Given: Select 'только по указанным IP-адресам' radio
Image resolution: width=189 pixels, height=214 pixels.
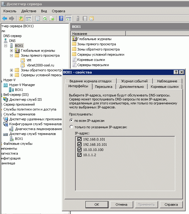Looking at the screenshot, I should (x=71, y=127).
